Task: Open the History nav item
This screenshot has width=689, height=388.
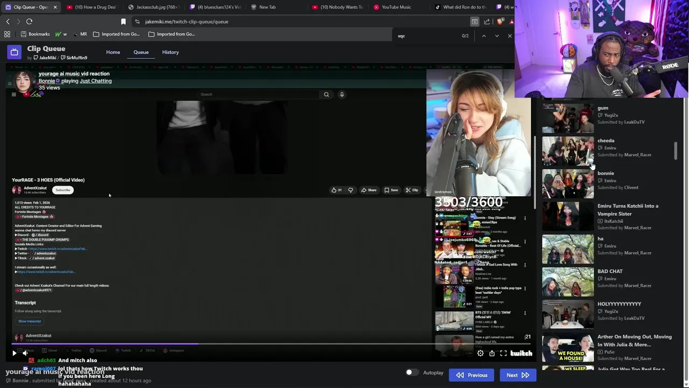Action: pyautogui.click(x=170, y=52)
